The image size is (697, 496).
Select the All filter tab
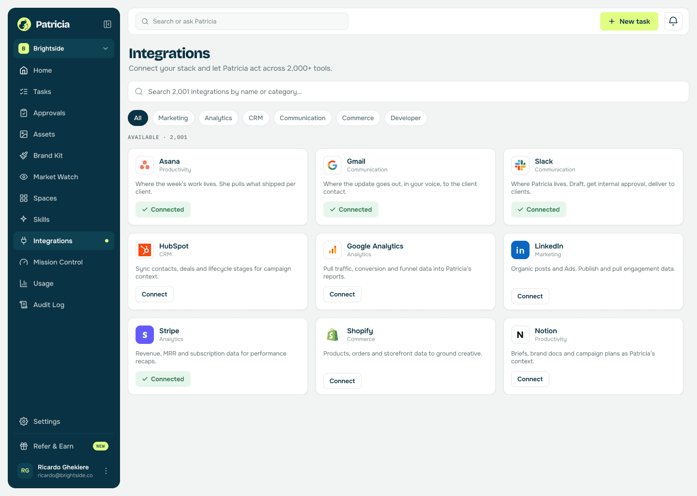138,118
